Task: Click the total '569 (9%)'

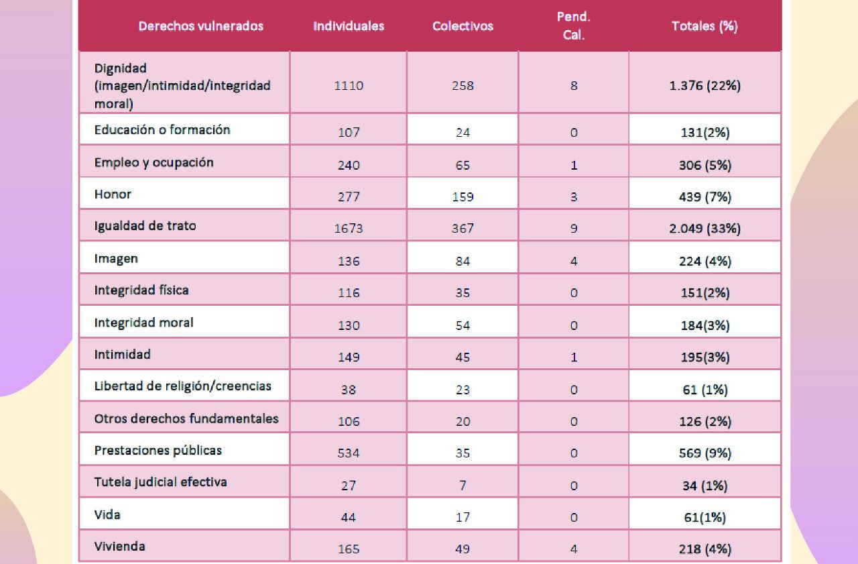Action: click(704, 453)
